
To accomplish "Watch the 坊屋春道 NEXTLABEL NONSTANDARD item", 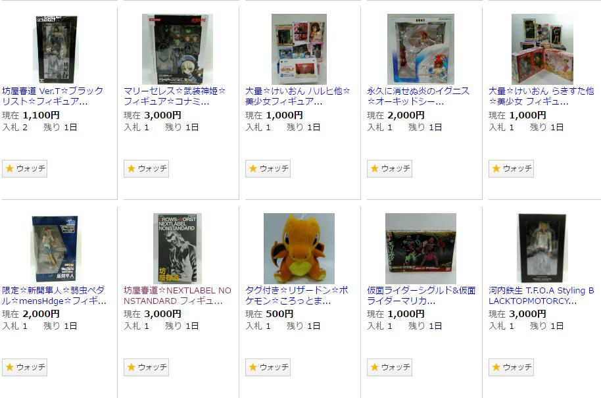I will pos(146,367).
